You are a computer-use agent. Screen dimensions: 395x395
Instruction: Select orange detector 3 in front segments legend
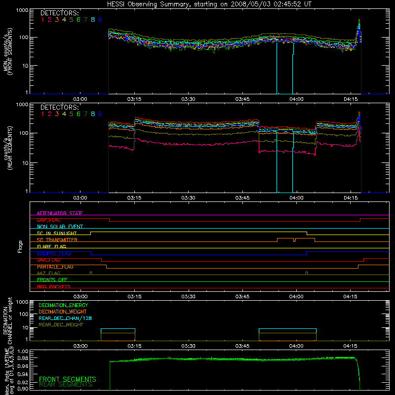tap(57, 20)
